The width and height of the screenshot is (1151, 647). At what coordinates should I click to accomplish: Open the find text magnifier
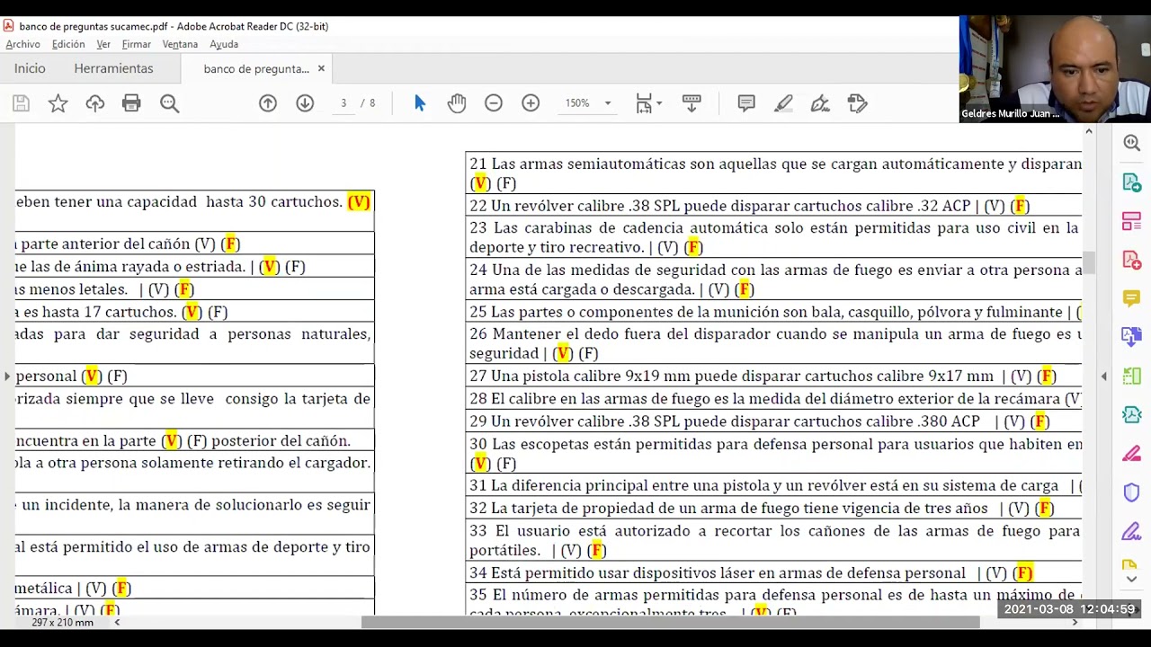tap(169, 103)
